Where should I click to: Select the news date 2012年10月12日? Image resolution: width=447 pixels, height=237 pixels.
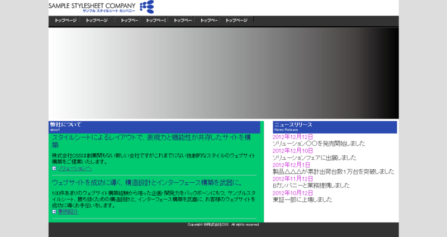[292, 193]
